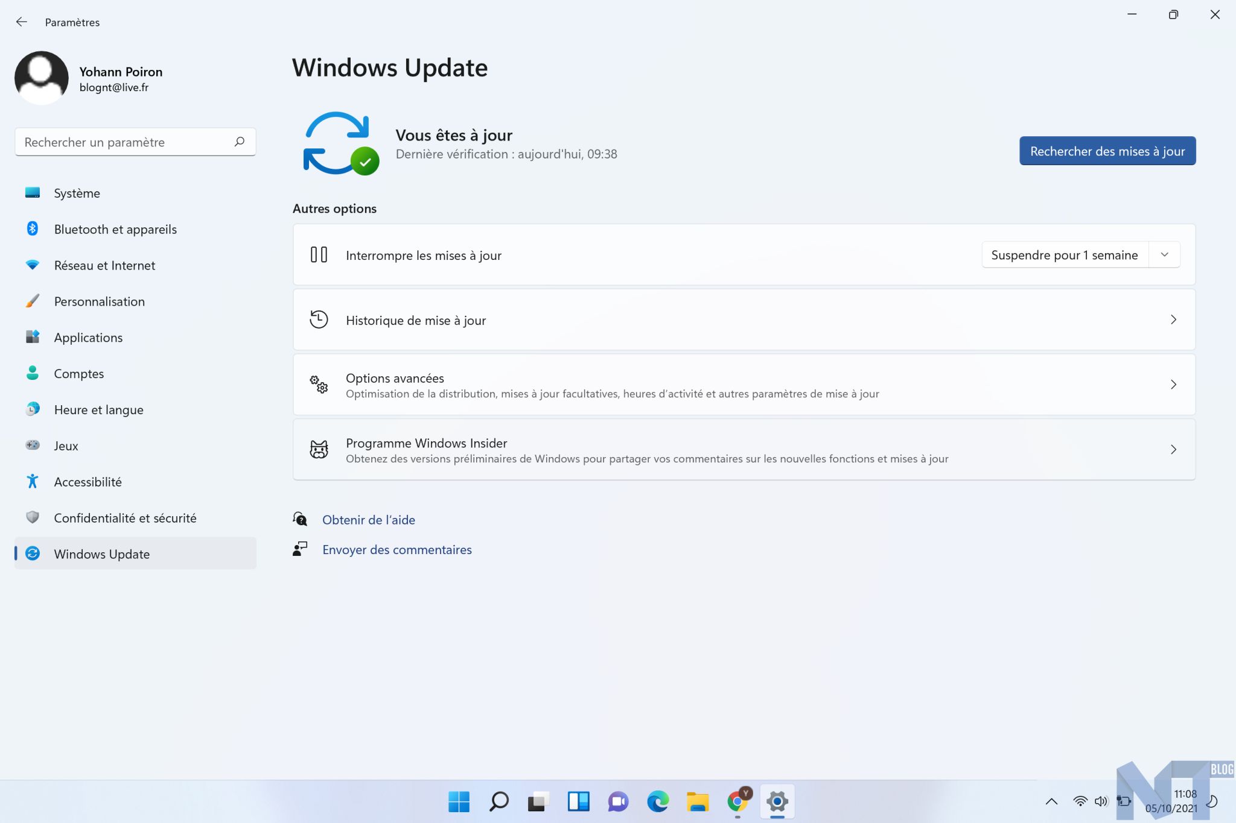
Task: Open Microsoft Edge from the taskbar
Action: [658, 801]
